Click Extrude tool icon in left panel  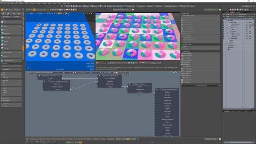pyautogui.click(x=2, y=30)
